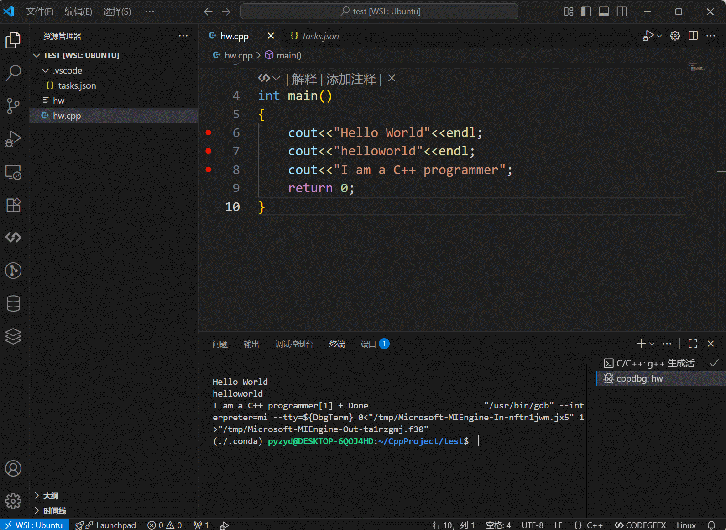Open the CodeGeeX sidebar panel

13,237
